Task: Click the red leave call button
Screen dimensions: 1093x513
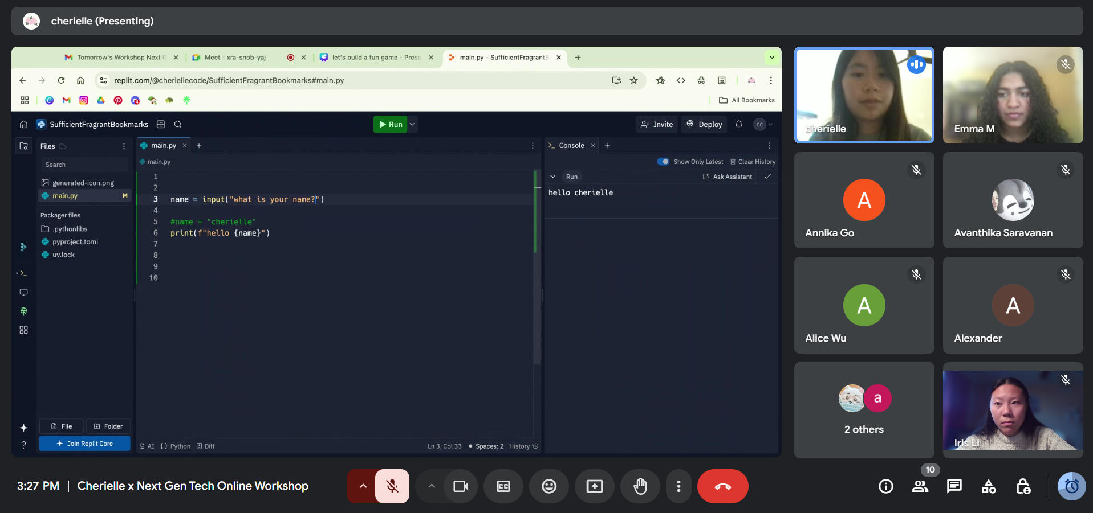Action: [x=722, y=486]
